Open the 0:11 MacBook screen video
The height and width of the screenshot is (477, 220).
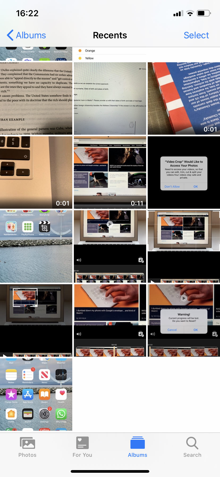click(110, 172)
